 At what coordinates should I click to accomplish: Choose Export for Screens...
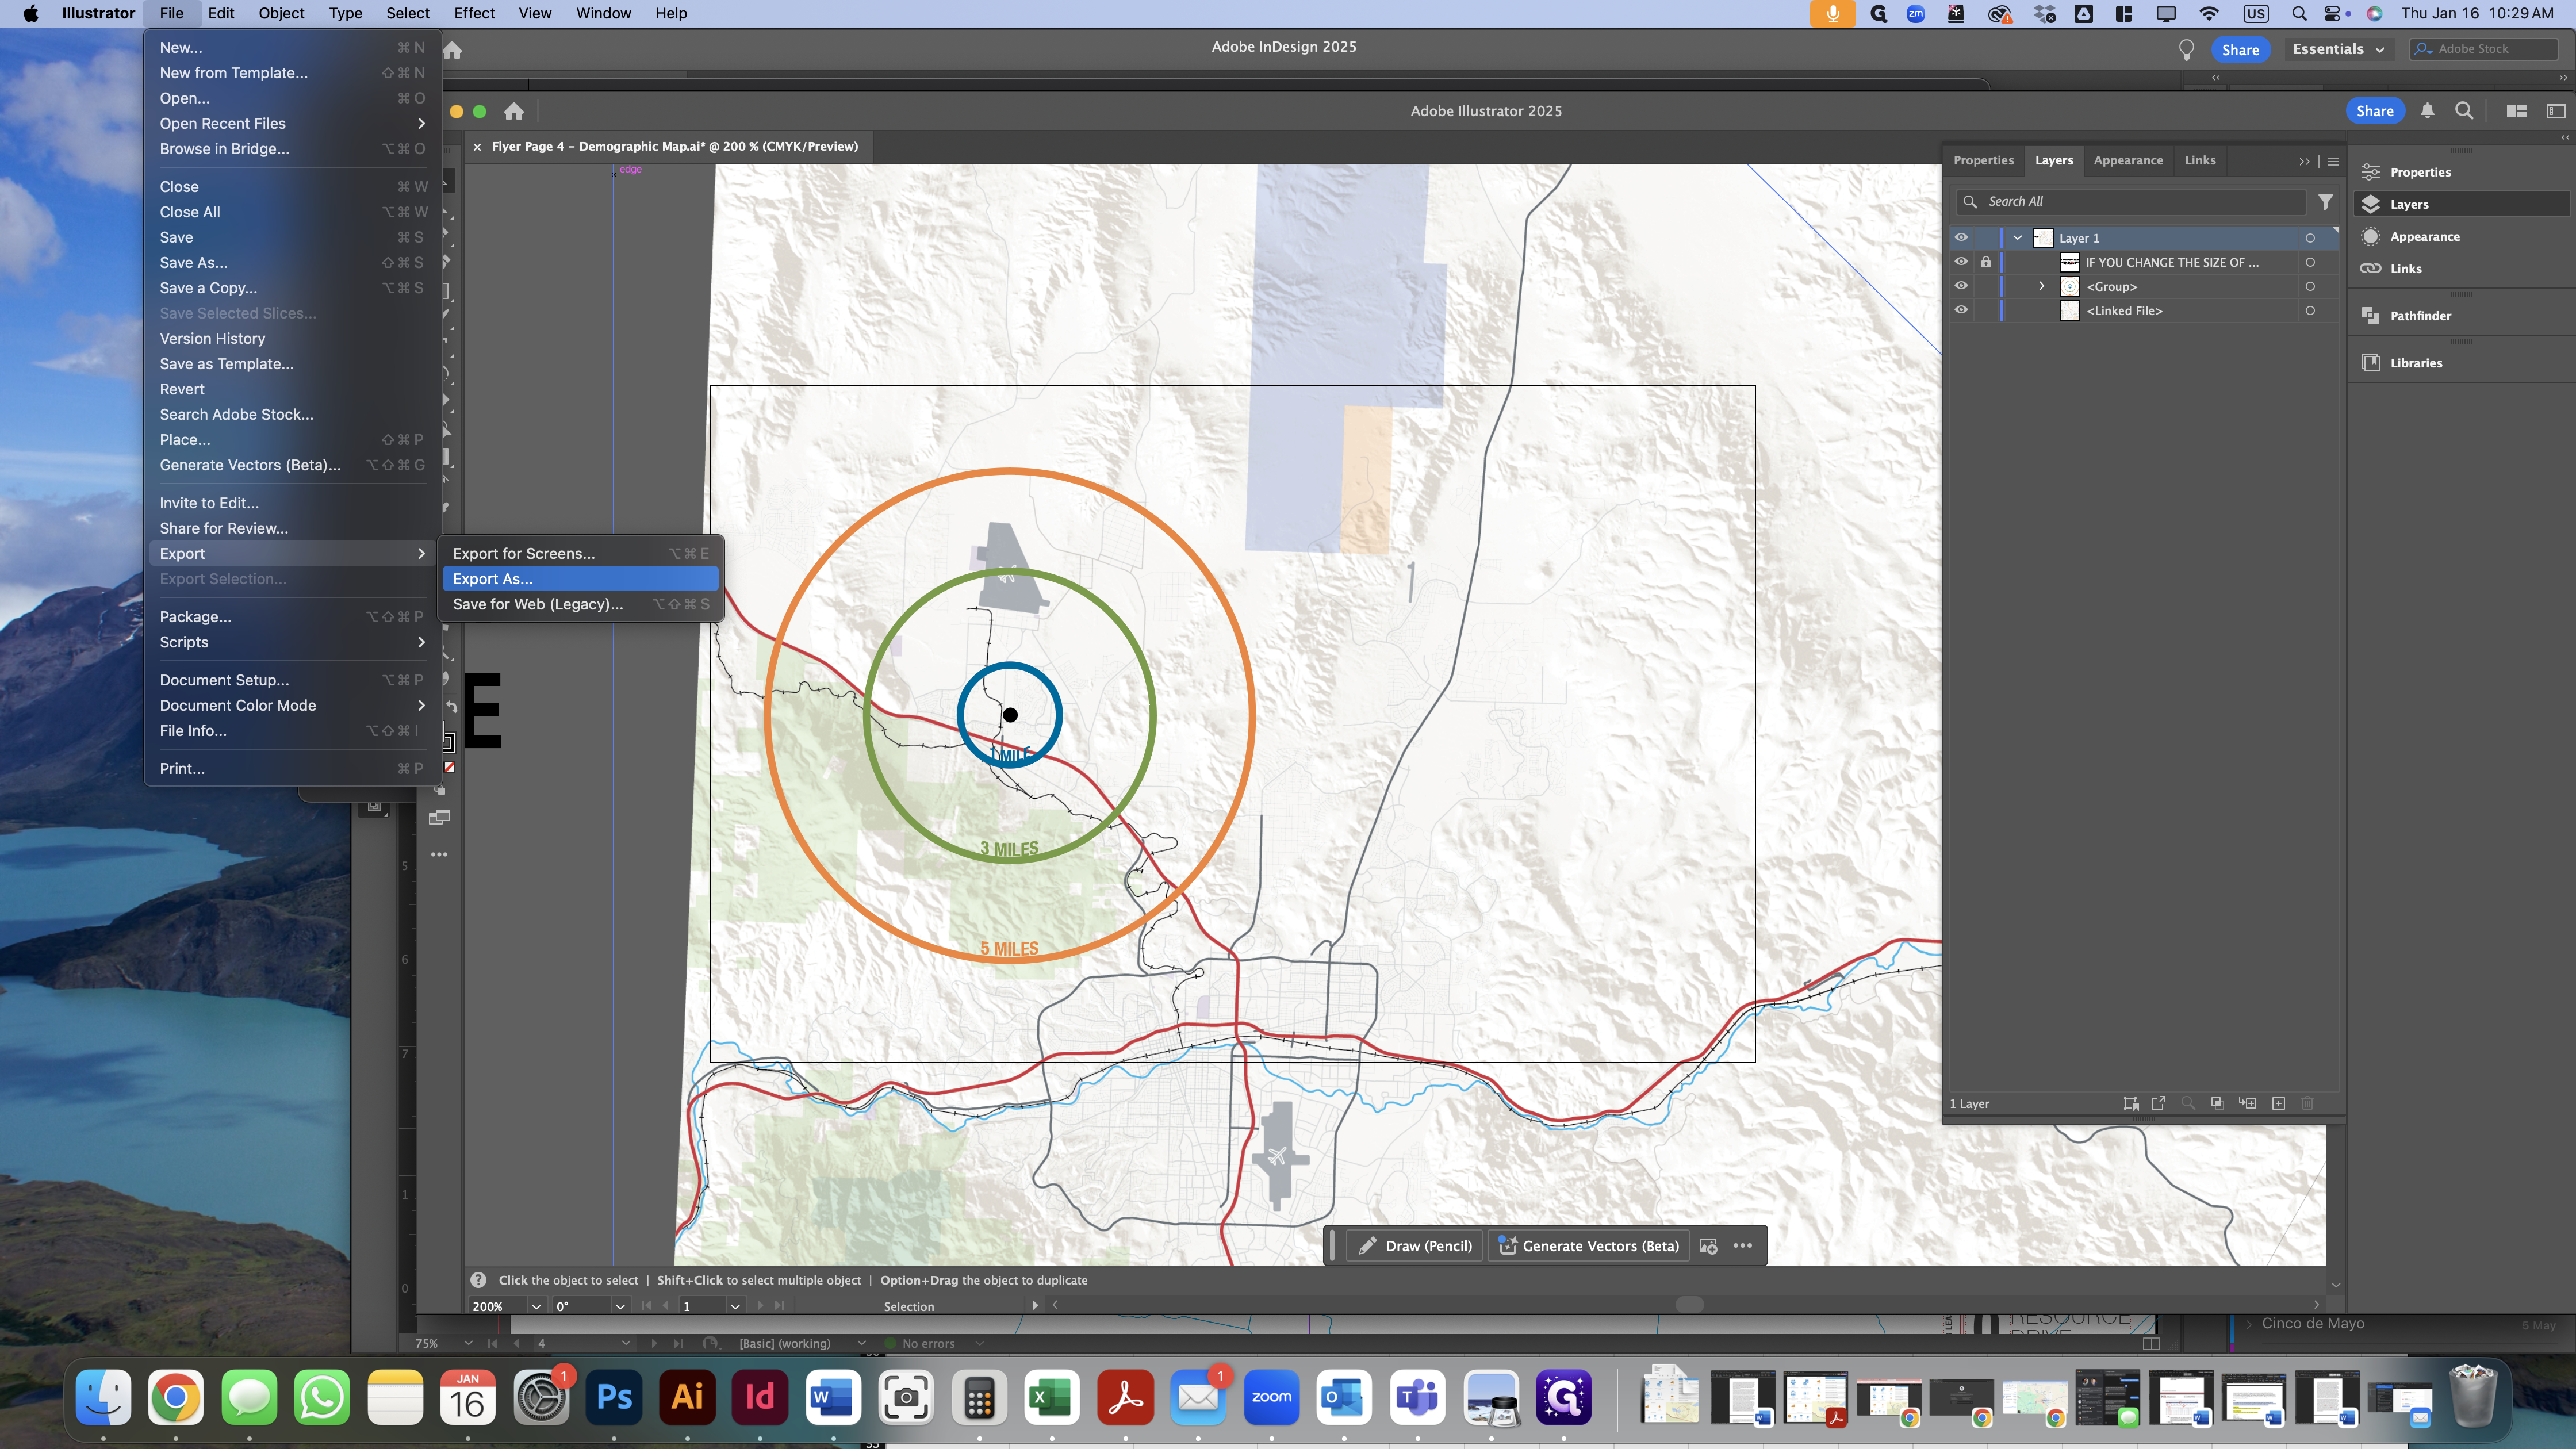[580, 553]
